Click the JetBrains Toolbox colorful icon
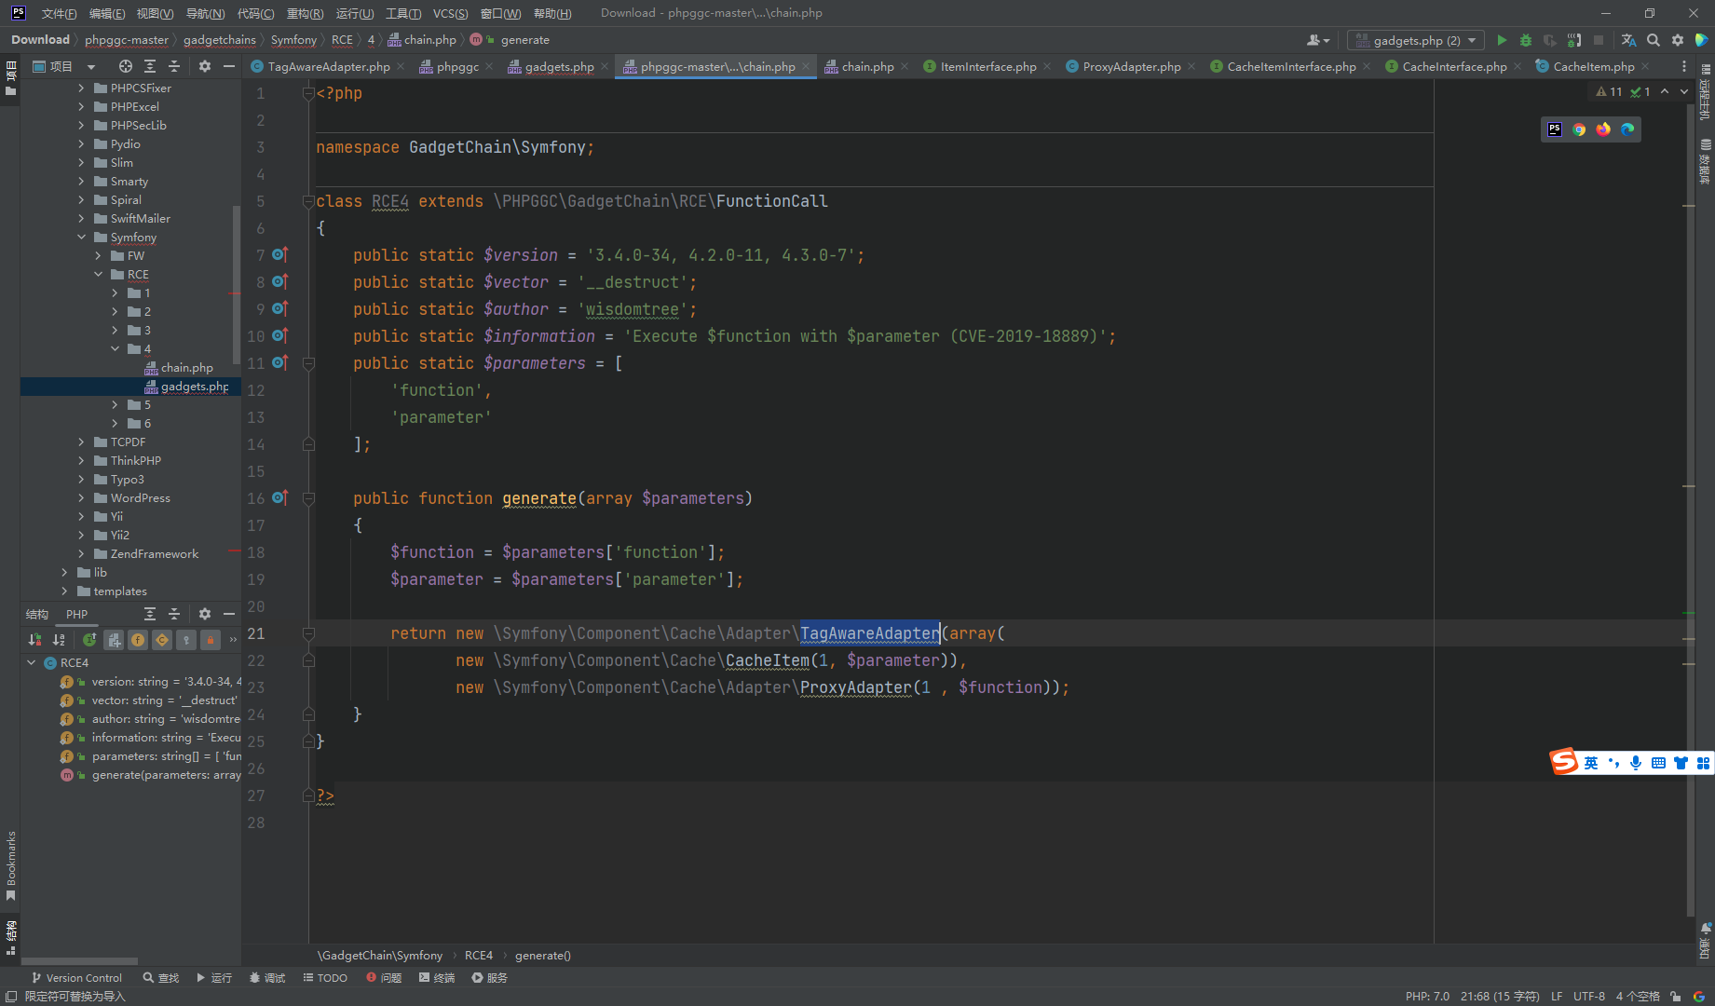Screen dimensions: 1715x1006 [x=1701, y=40]
